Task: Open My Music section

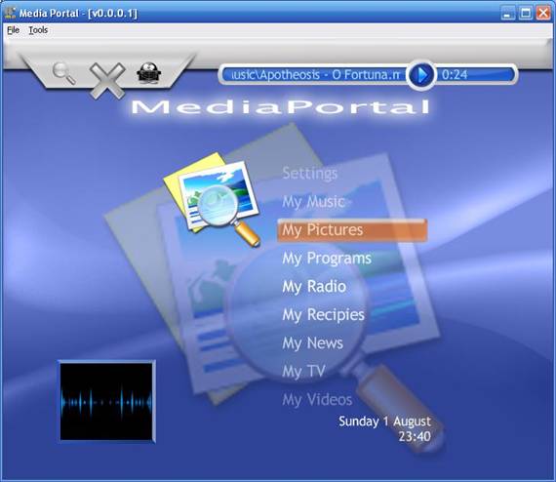Action: [313, 201]
